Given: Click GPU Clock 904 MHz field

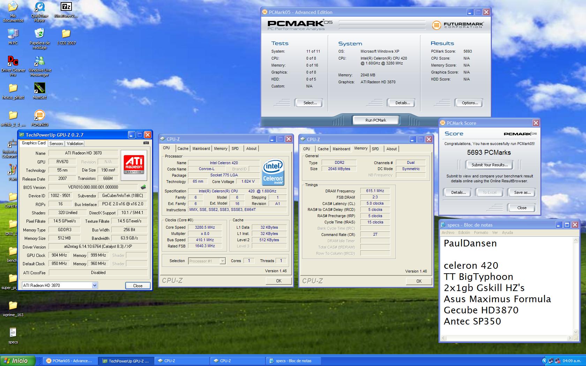Looking at the screenshot, I should pos(59,255).
